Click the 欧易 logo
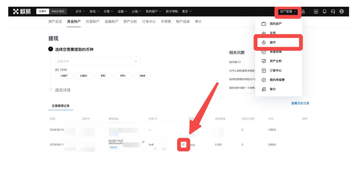364x170 pixels. (22, 11)
